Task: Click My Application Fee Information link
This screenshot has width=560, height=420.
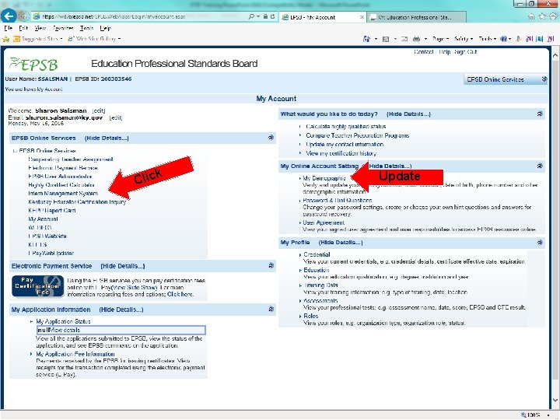Action: [75, 354]
